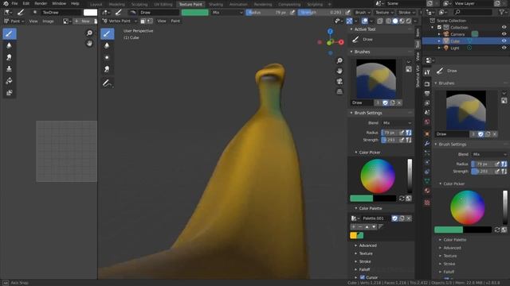Viewport: 510px width, 286px height.
Task: Hide the Camera object via eye icon
Action: [504, 34]
